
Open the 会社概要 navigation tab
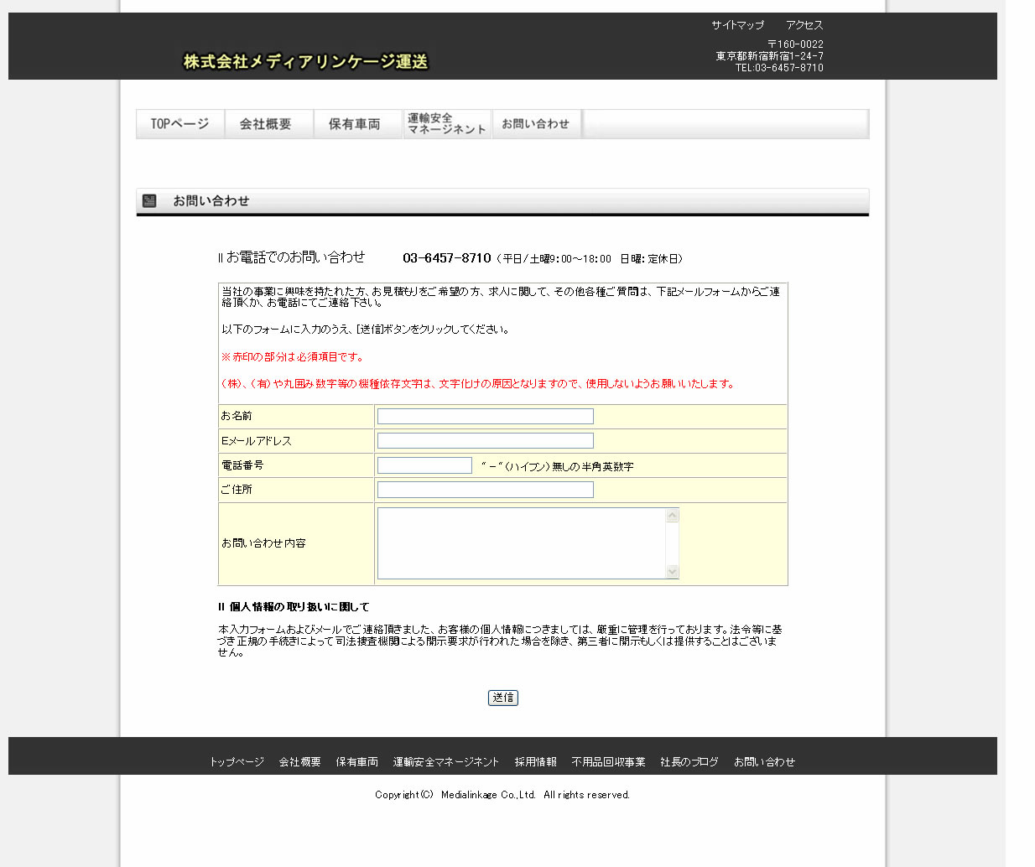(x=269, y=124)
